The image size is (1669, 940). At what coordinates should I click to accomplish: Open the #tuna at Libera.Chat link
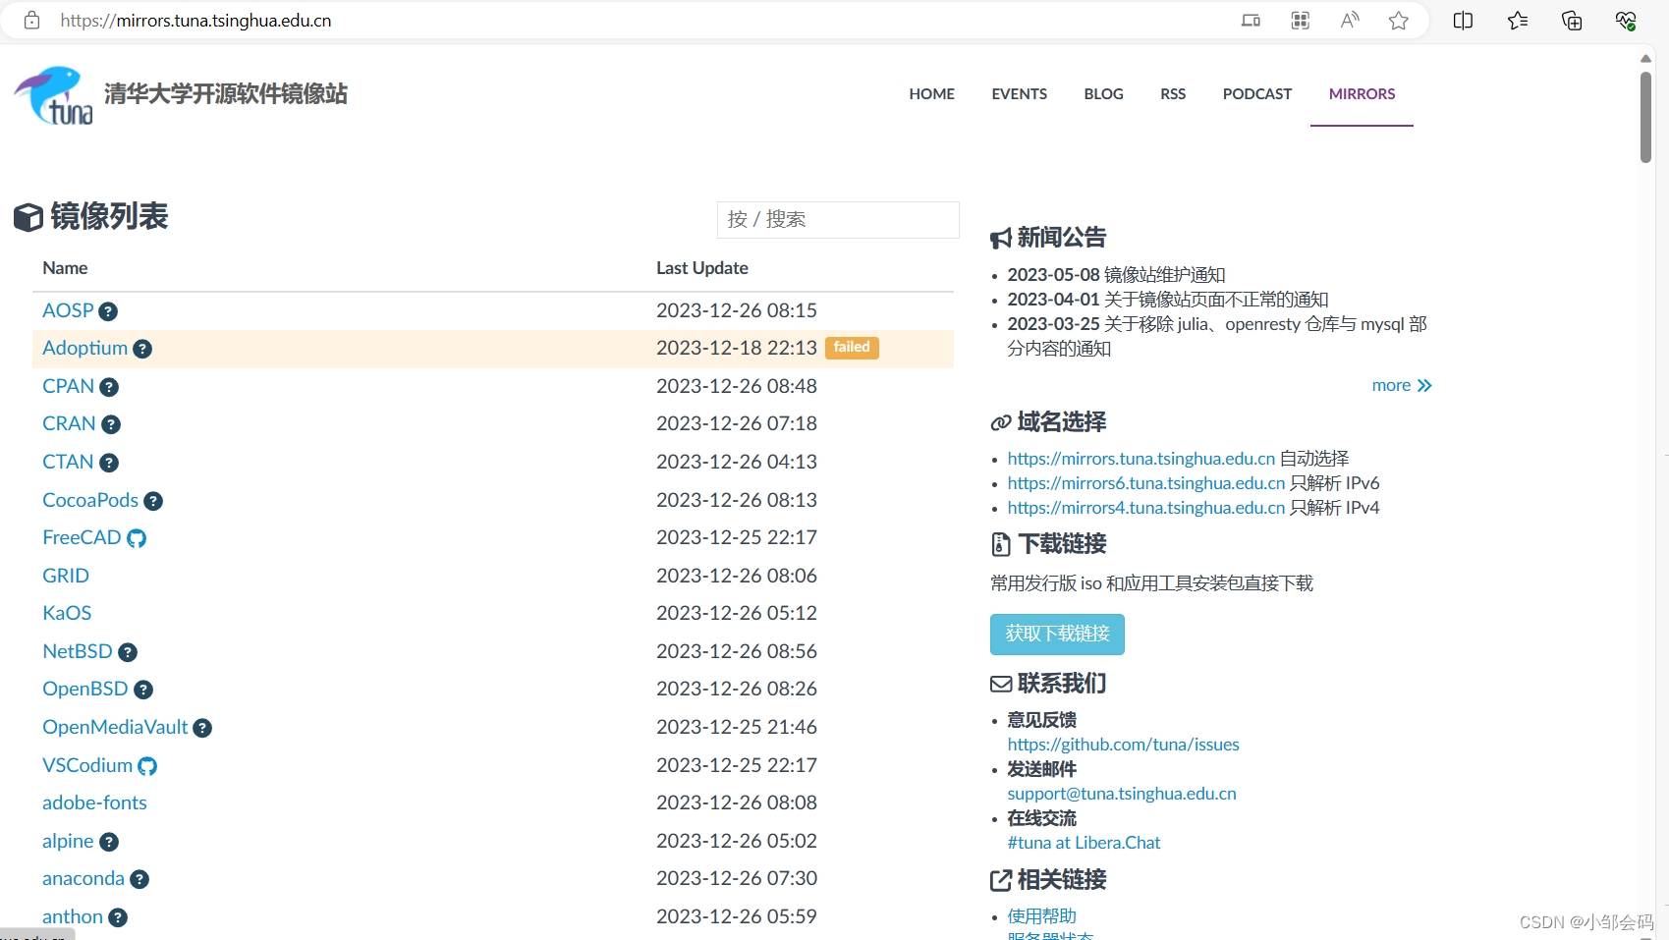tap(1084, 843)
